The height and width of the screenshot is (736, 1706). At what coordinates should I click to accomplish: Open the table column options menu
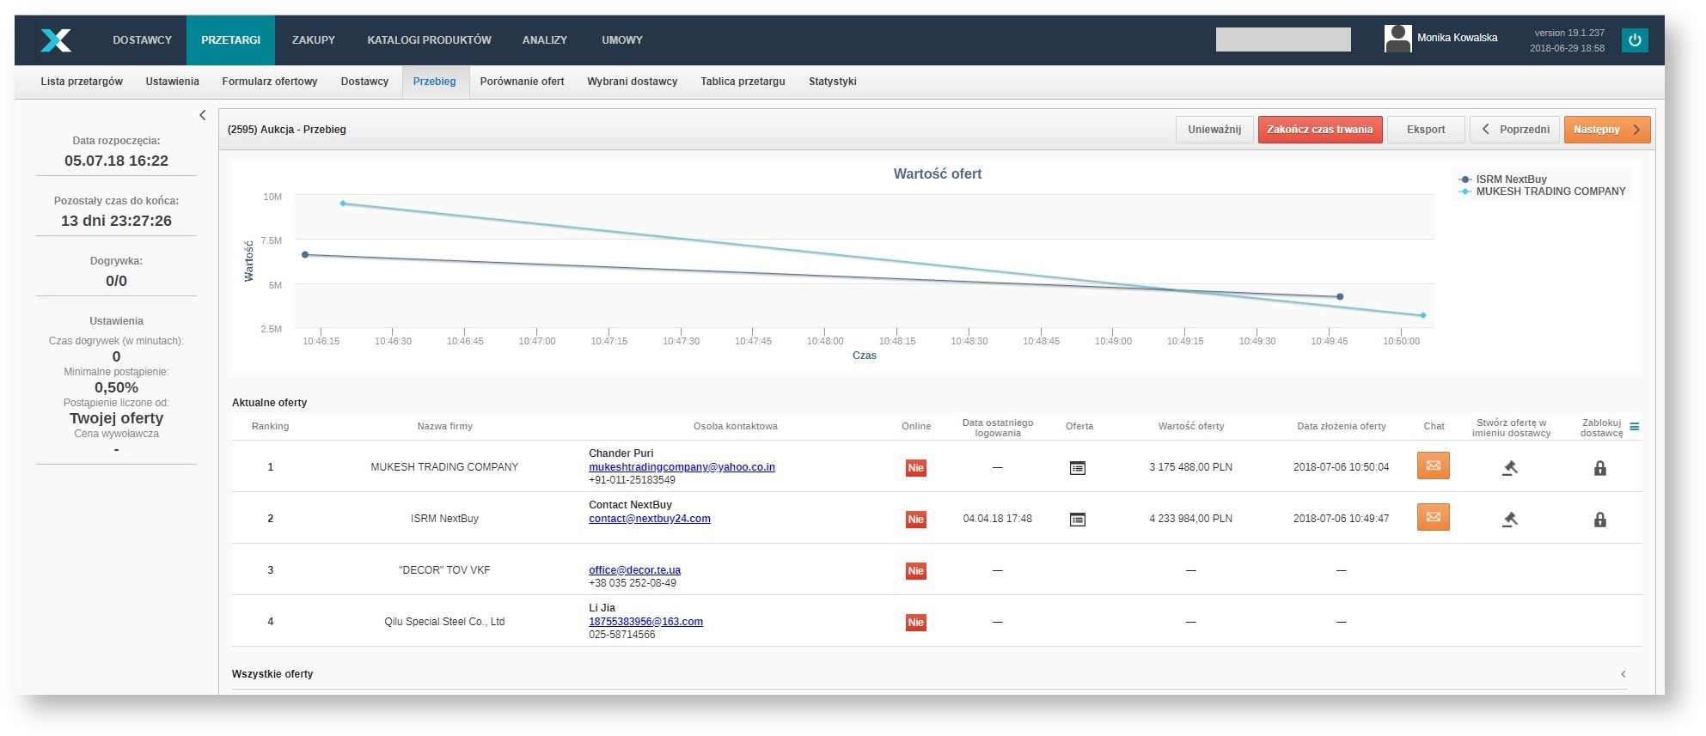(x=1634, y=427)
